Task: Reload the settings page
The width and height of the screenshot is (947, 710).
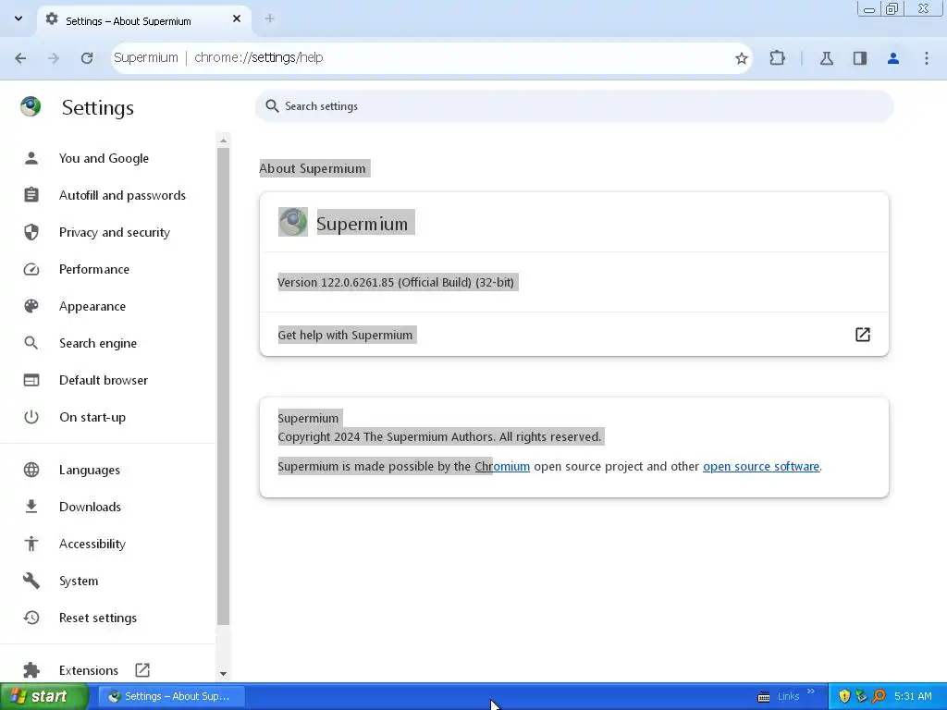Action: [x=87, y=58]
